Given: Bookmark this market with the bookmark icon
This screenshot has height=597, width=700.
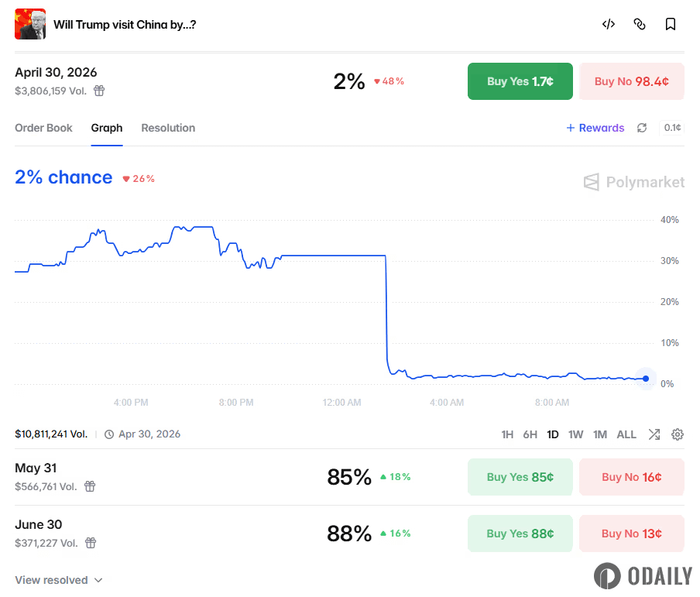Looking at the screenshot, I should coord(671,24).
